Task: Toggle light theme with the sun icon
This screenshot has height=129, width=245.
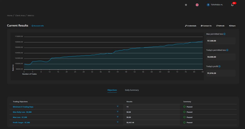Action: click(x=186, y=5)
